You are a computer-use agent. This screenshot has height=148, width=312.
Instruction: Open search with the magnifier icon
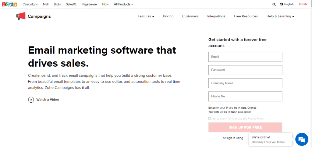click(x=274, y=4)
